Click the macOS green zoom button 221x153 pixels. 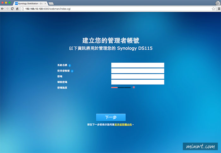coord(9,3)
